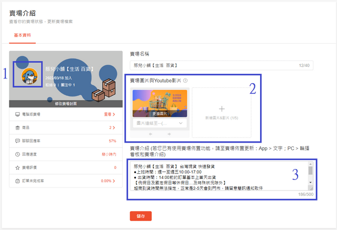Click the description scrollbar thumb
The height and width of the screenshot is (230, 337).
[310, 171]
